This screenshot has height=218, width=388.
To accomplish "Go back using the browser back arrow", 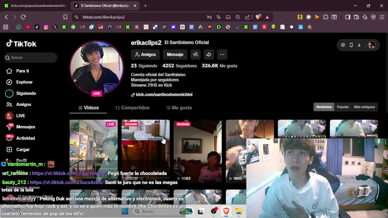I will pyautogui.click(x=6, y=17).
